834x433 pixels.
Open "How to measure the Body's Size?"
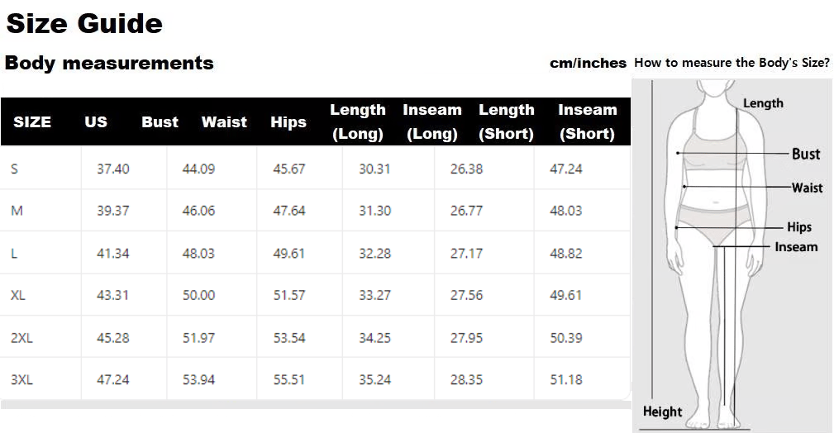pyautogui.click(x=732, y=63)
